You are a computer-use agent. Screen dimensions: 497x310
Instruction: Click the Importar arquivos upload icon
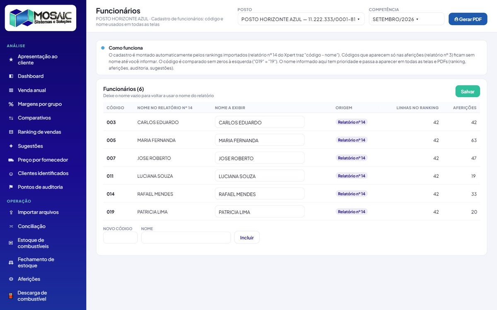point(11,212)
